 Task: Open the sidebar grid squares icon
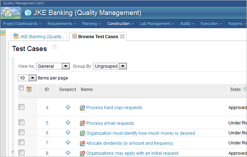(x=3, y=33)
